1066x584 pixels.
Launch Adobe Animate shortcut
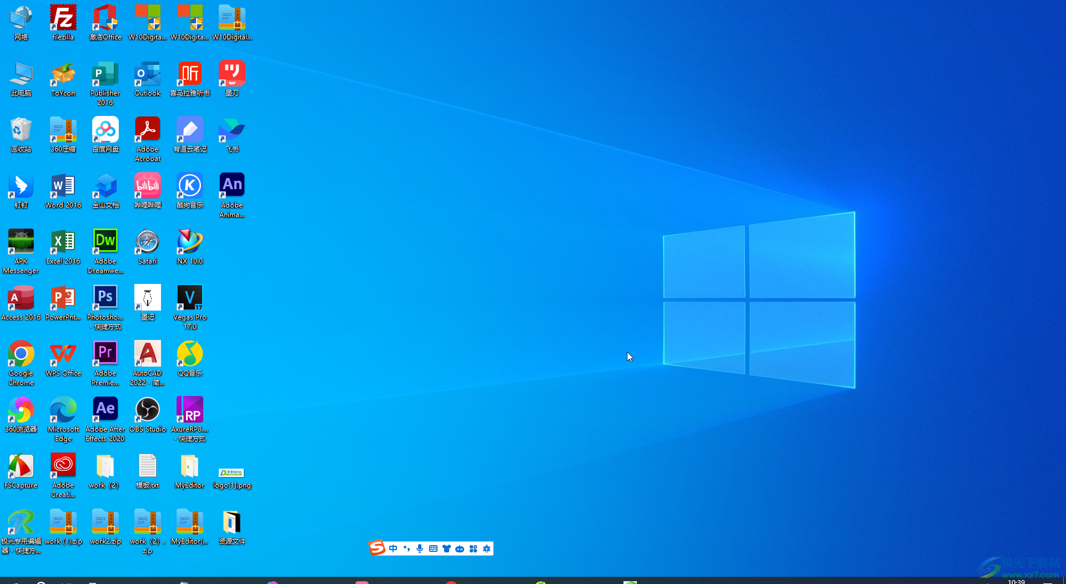[232, 195]
